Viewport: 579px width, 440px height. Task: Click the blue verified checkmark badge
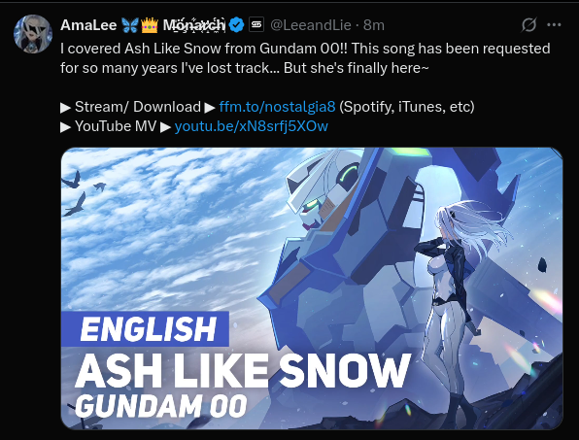click(x=236, y=25)
